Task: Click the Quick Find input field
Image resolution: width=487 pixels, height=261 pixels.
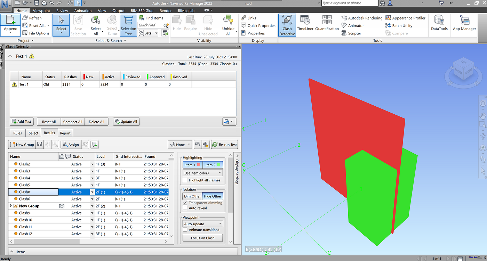Action: tap(150, 25)
